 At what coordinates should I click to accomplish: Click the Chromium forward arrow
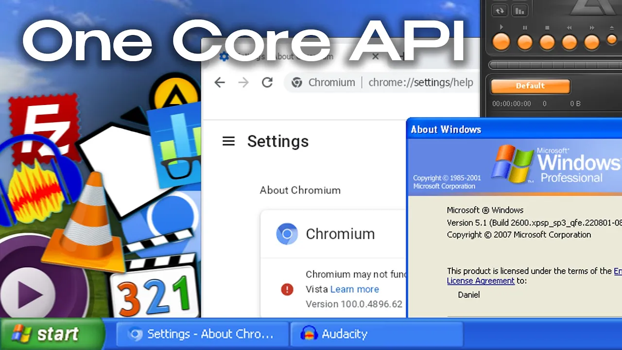(x=243, y=83)
